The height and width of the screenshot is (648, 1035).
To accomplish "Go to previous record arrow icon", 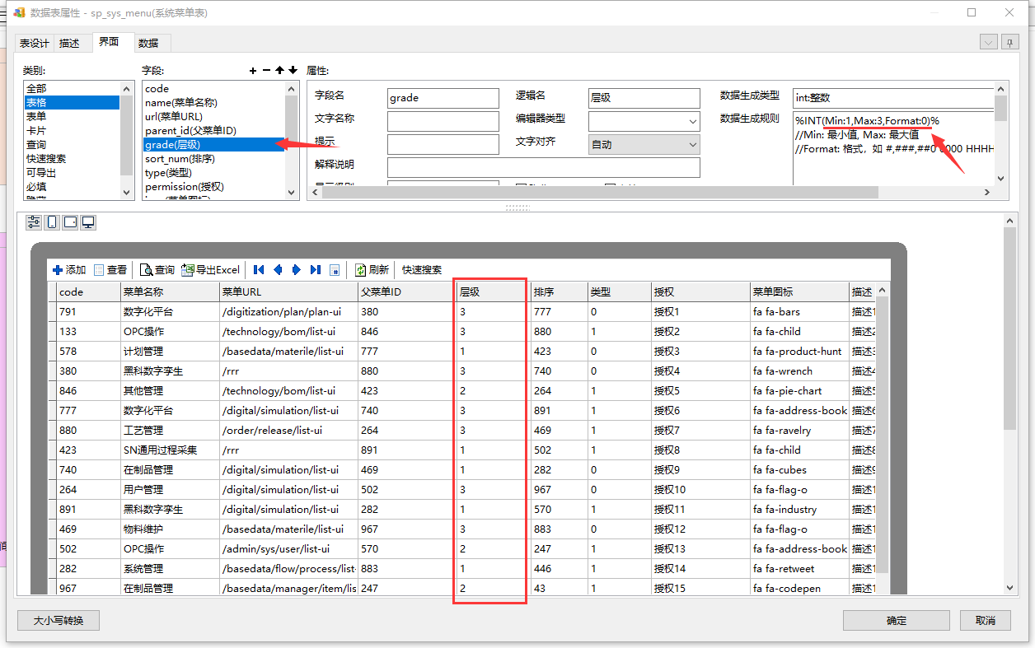I will click(x=278, y=270).
